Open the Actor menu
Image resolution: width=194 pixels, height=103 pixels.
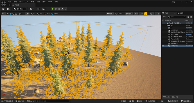click(50, 2)
